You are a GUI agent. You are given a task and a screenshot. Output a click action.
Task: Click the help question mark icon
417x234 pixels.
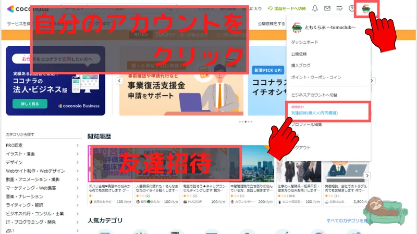351,8
